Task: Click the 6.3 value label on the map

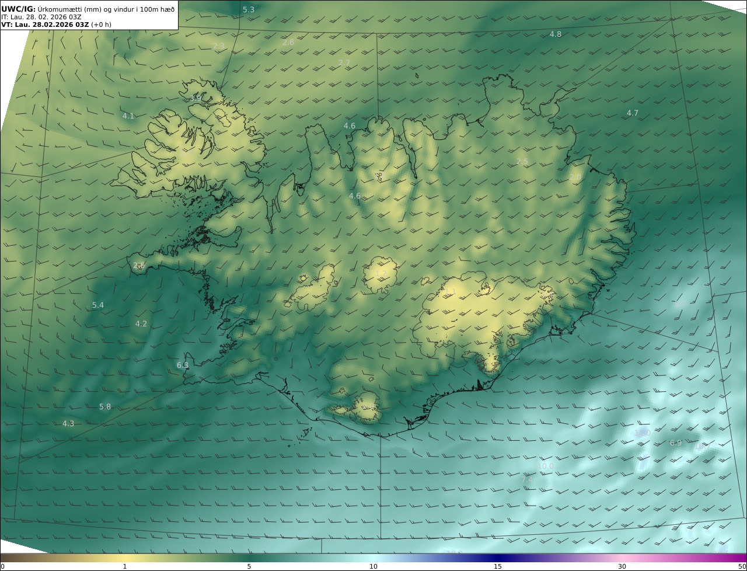Action: coord(183,365)
